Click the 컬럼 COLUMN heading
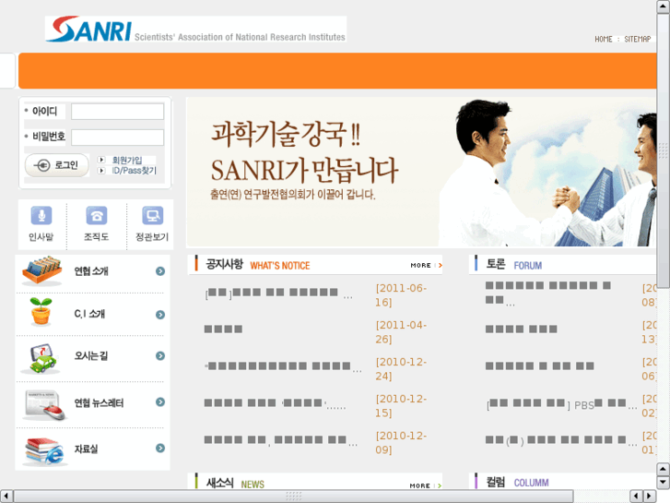 pyautogui.click(x=517, y=483)
